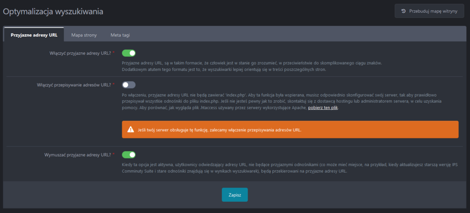Click the index.php explanation paragraph
This screenshot has width=470, height=213.
coord(282,101)
